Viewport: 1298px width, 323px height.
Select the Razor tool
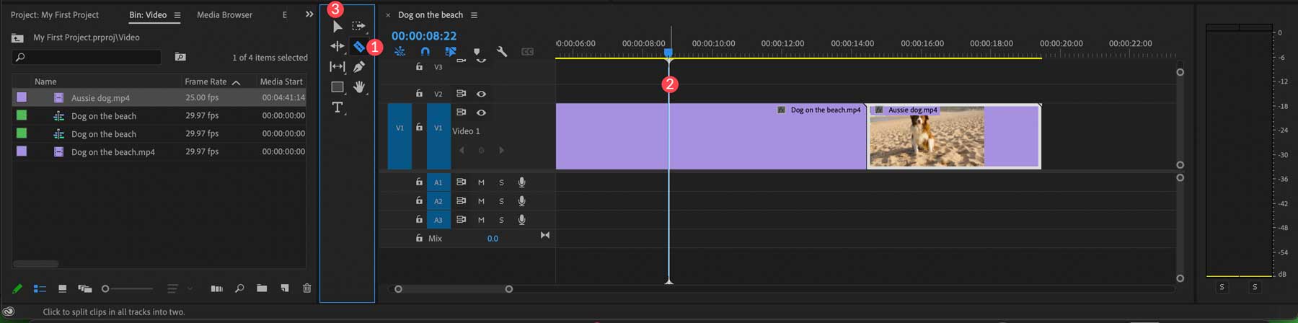358,47
